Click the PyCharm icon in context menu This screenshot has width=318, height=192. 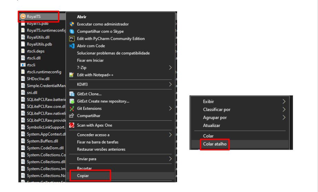[72, 39]
